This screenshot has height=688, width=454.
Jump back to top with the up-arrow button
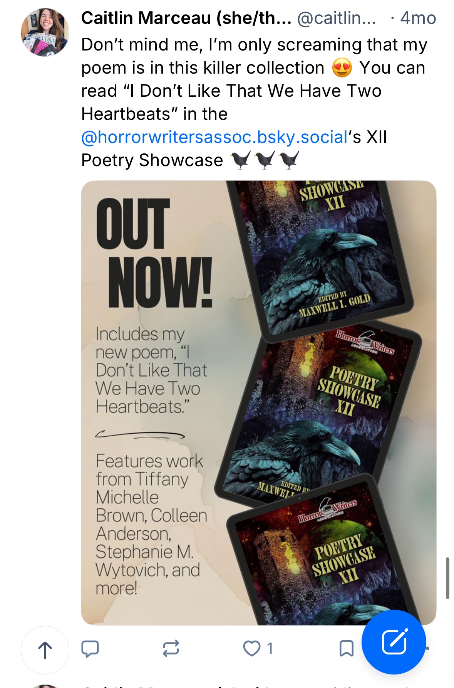45,650
